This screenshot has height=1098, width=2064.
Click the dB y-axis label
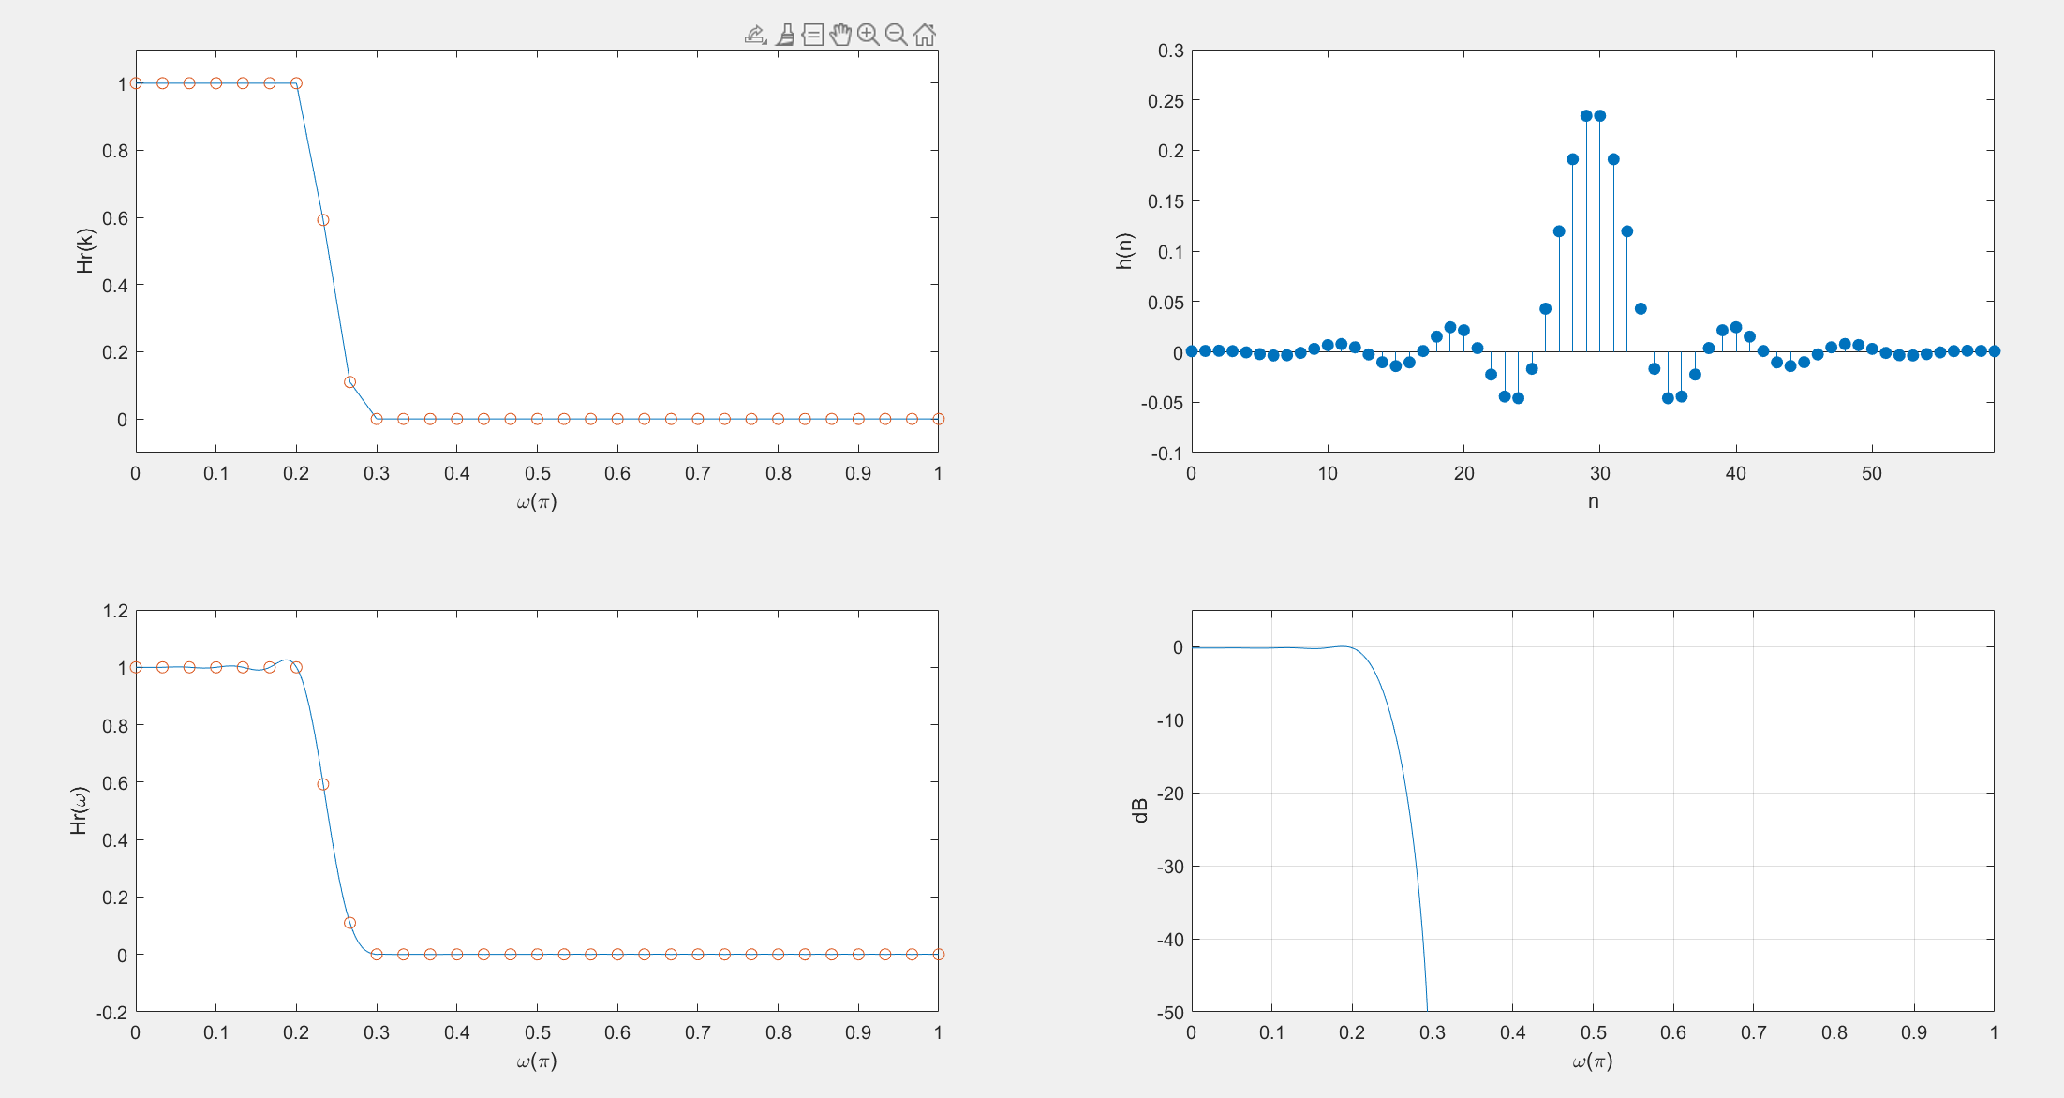[1139, 810]
